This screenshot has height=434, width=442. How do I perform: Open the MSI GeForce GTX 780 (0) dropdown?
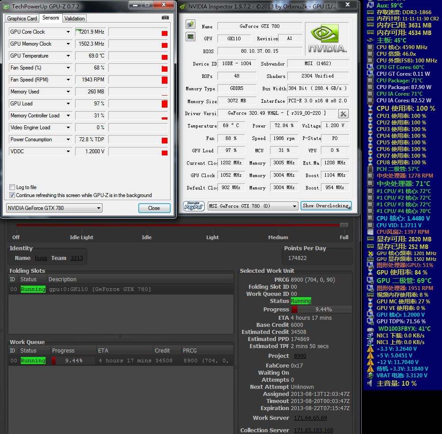coord(253,206)
